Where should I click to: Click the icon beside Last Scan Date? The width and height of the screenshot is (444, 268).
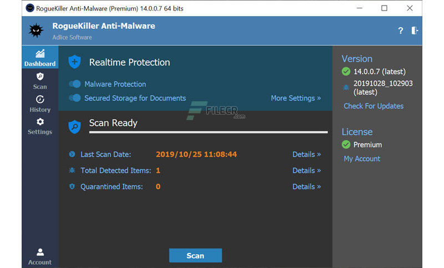click(72, 154)
